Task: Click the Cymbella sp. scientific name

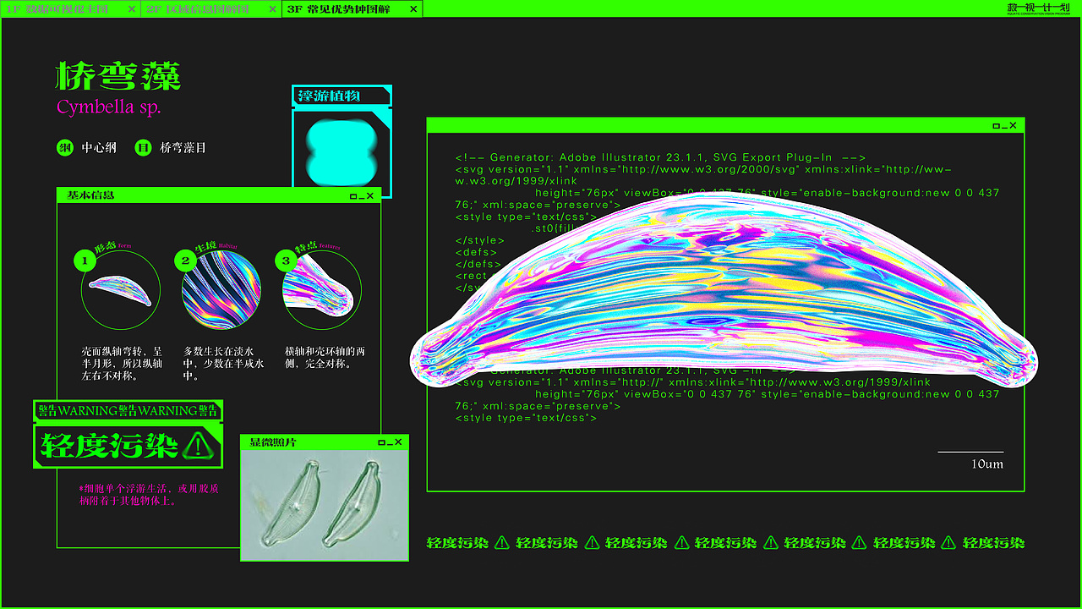Action: coord(108,107)
